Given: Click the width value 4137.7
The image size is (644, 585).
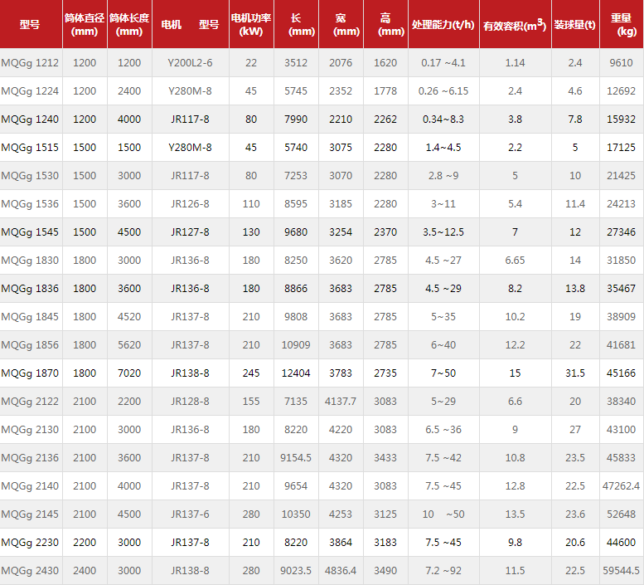Looking at the screenshot, I should [341, 402].
